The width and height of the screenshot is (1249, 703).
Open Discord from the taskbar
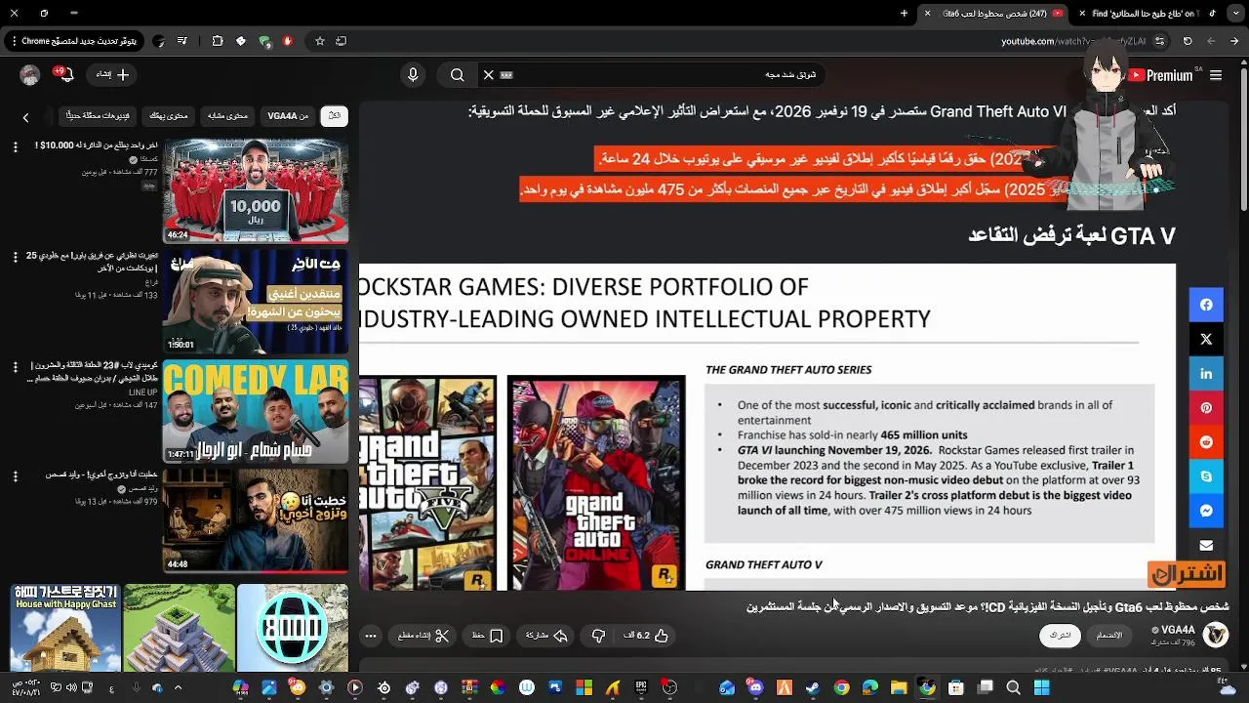click(x=756, y=688)
